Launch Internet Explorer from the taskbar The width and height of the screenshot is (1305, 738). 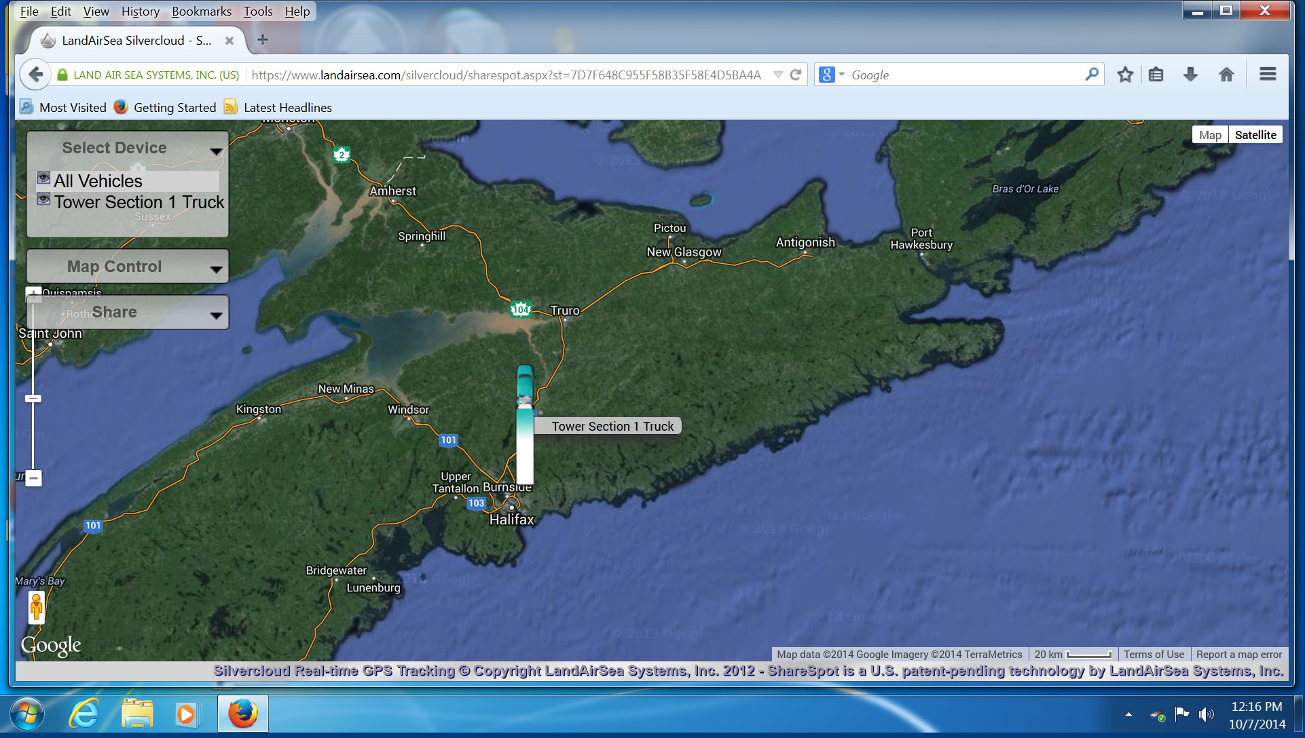click(84, 714)
